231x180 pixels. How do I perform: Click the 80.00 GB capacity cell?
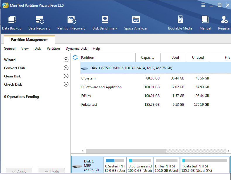tap(153, 78)
